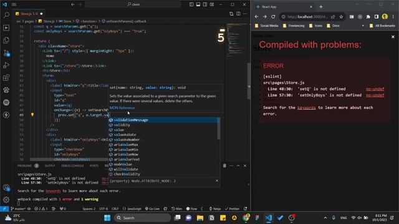
Task: Select 'value' autocomplete suggestion
Action: 163,130
